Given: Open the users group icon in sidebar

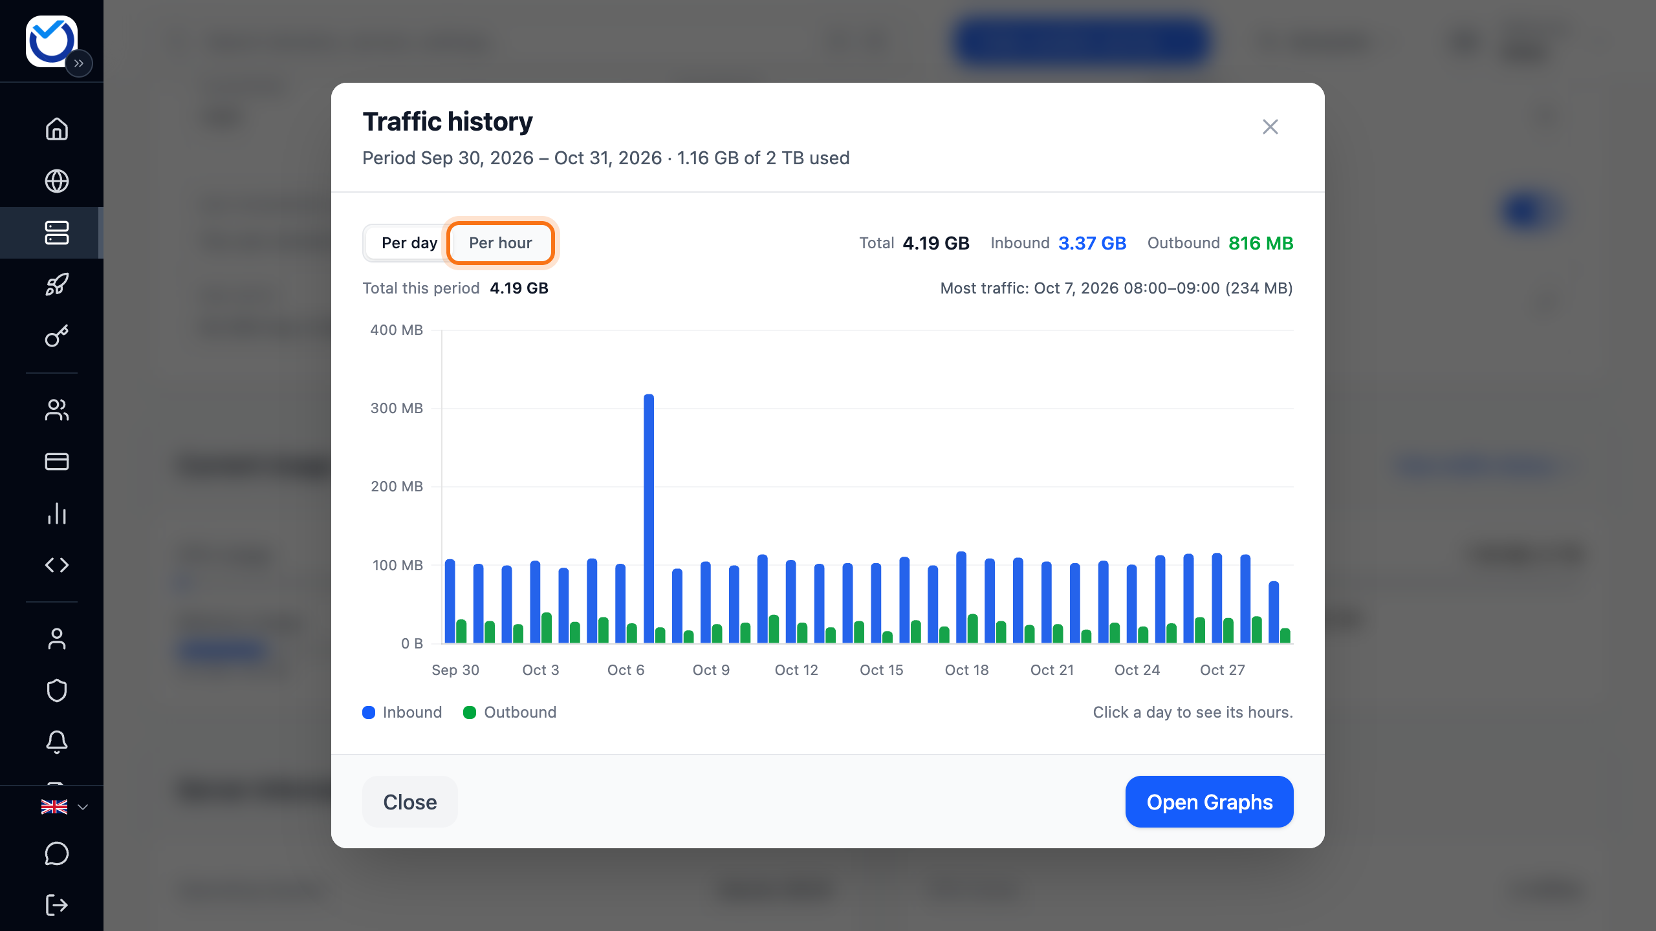Looking at the screenshot, I should pos(57,410).
